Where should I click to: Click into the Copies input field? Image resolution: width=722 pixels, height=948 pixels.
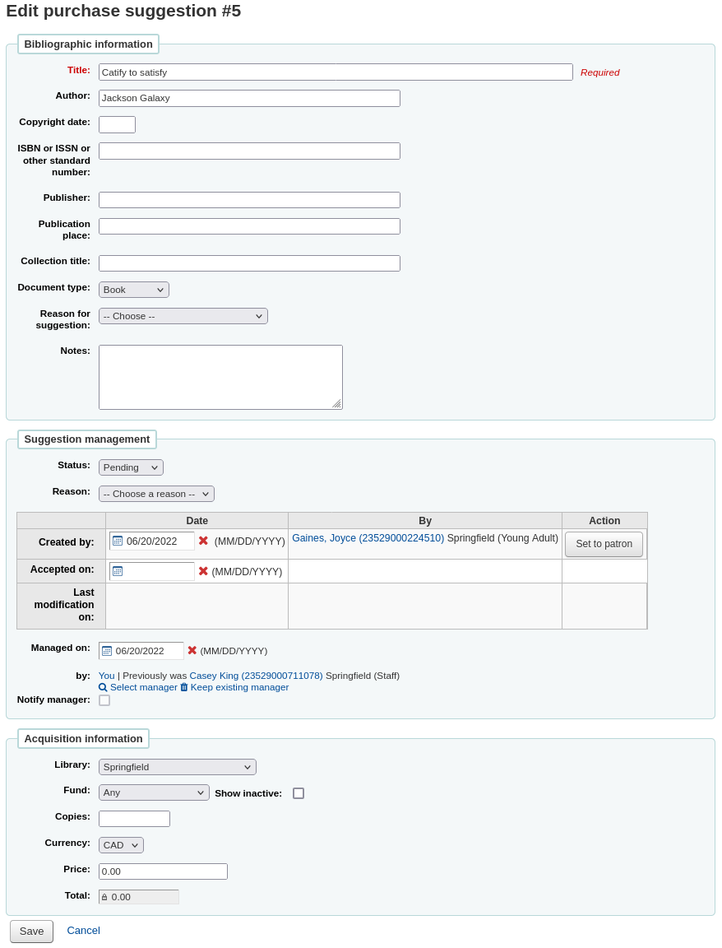click(x=133, y=818)
